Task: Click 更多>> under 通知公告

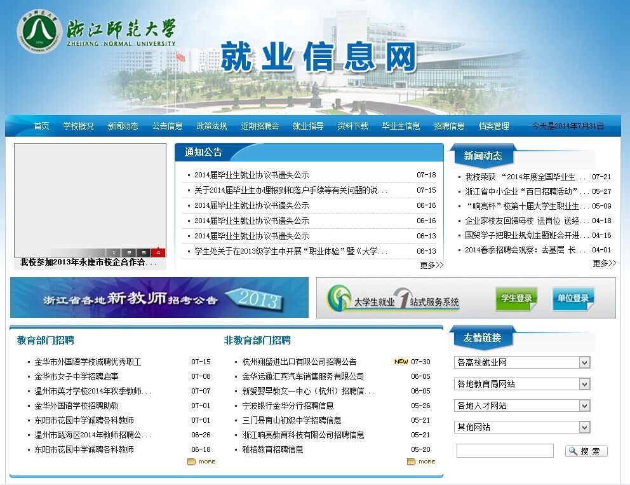Action: click(431, 265)
